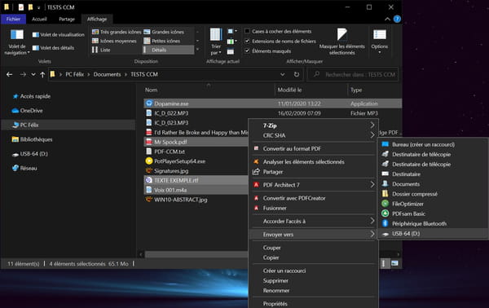The image size is (489, 308).
Task: Open folder Options button
Action: (x=380, y=42)
